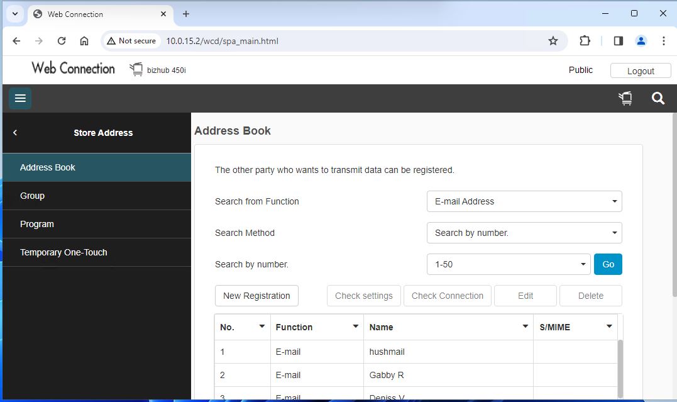Reload the page

[x=62, y=41]
